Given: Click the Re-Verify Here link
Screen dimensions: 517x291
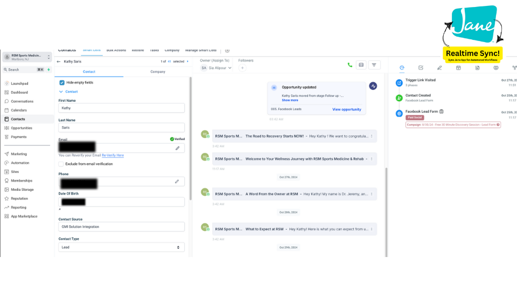Looking at the screenshot, I should click(x=113, y=155).
